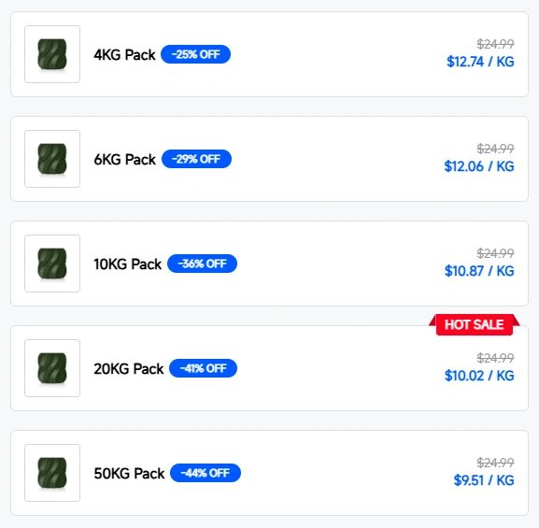Click the -41% OFF discount badge

(x=203, y=368)
